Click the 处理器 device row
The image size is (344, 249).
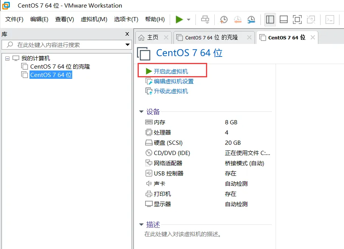[x=208, y=132]
